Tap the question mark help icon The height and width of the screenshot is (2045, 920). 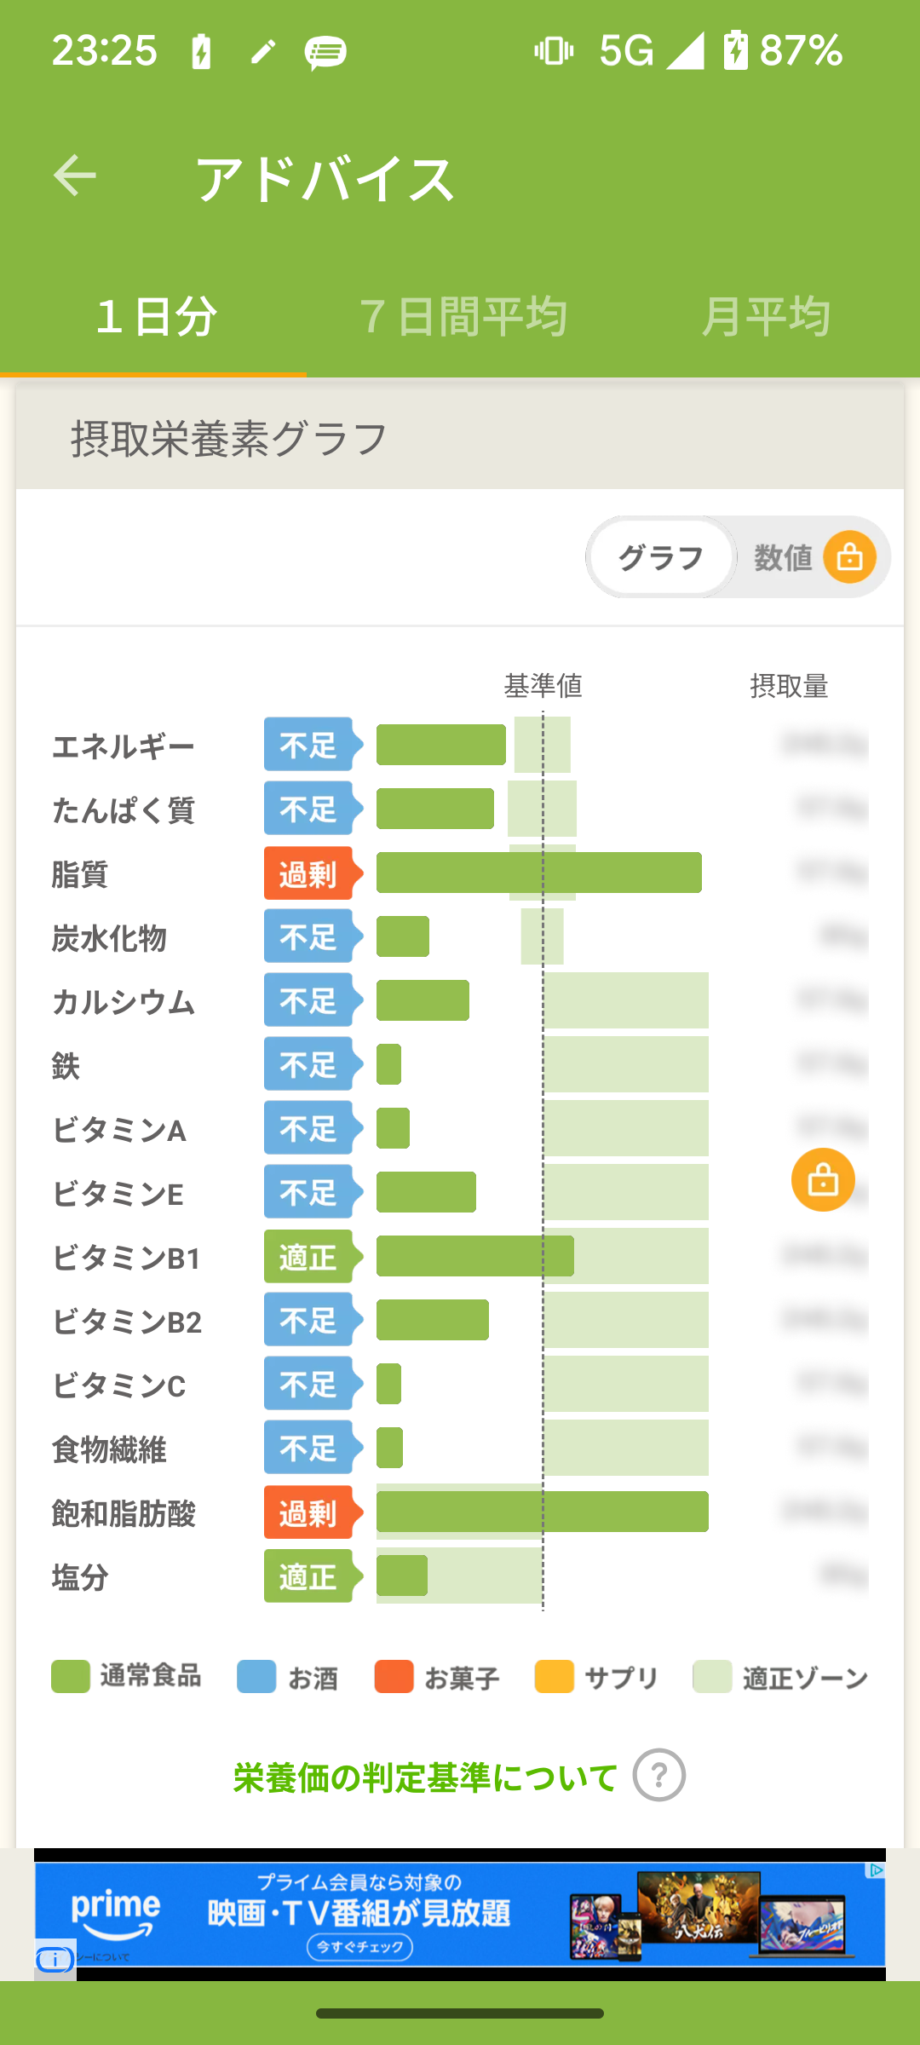pos(658,1776)
